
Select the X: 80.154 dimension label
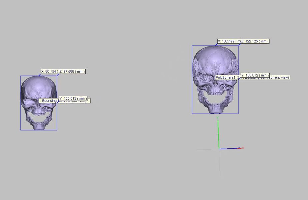tap(50, 72)
